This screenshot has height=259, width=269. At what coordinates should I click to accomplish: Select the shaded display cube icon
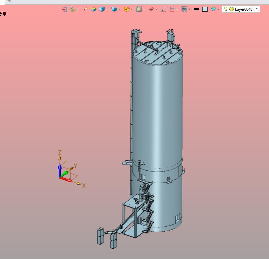click(x=102, y=9)
